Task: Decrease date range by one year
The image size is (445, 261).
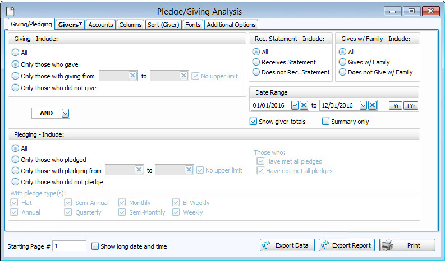Action: point(396,106)
